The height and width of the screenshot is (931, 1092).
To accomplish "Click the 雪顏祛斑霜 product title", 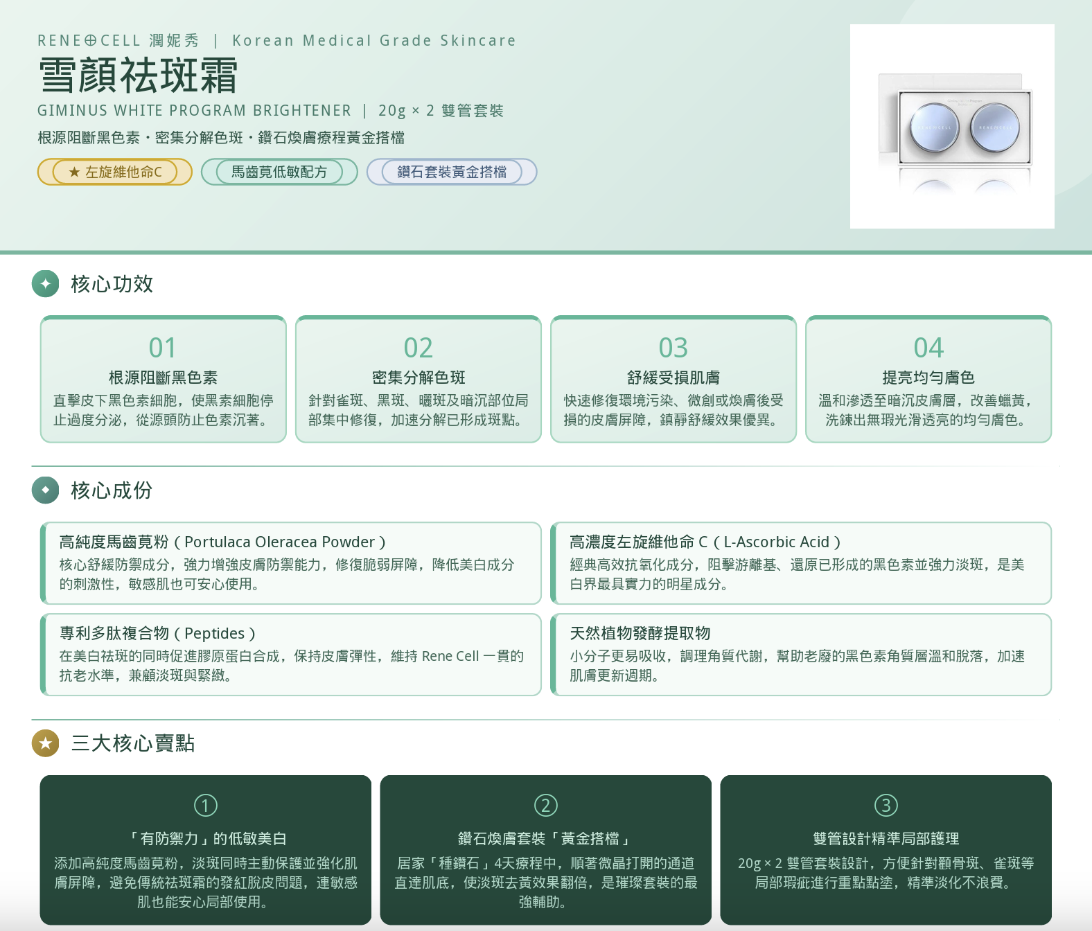I will click(x=138, y=75).
